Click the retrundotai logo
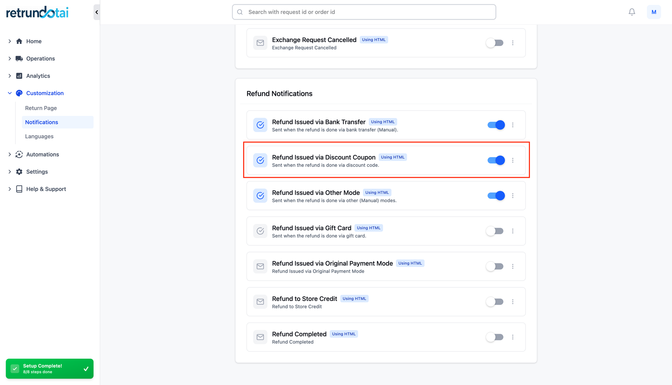This screenshot has width=672, height=385. [x=37, y=12]
